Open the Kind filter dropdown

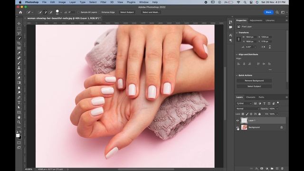pyautogui.click(x=244, y=104)
